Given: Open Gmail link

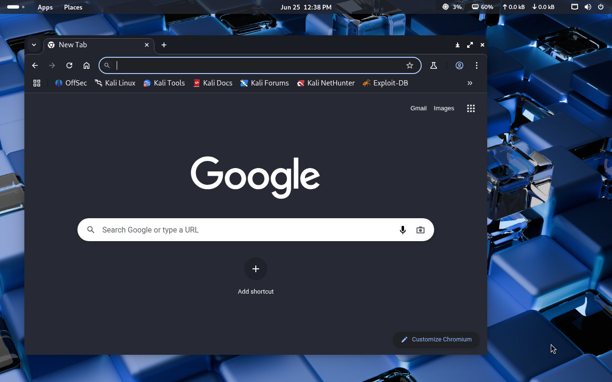Looking at the screenshot, I should [x=418, y=108].
